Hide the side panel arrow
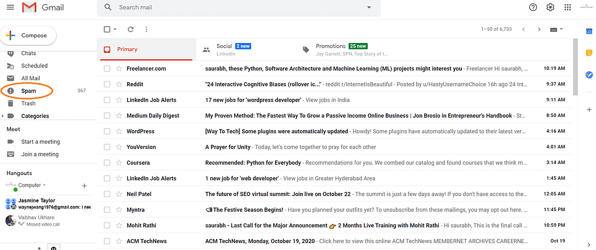The height and width of the screenshot is (250, 596). pos(589,244)
